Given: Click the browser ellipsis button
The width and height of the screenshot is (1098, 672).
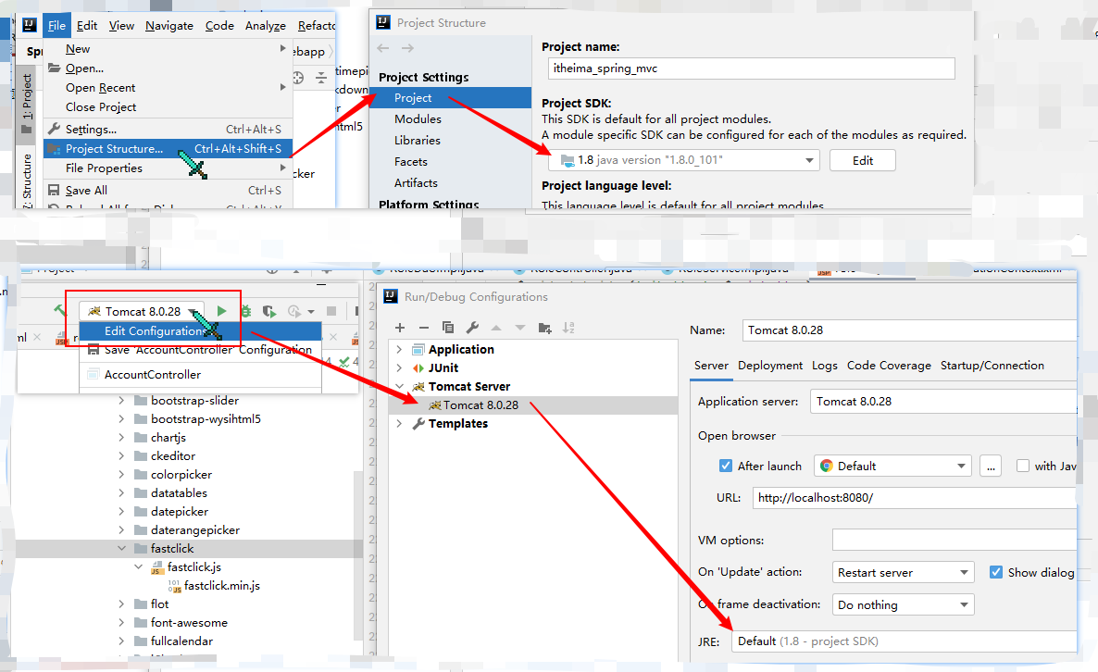Looking at the screenshot, I should coord(992,467).
